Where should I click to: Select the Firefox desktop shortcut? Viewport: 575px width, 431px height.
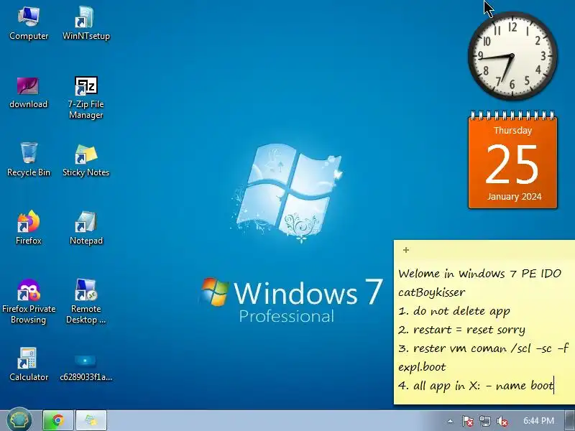(28, 228)
